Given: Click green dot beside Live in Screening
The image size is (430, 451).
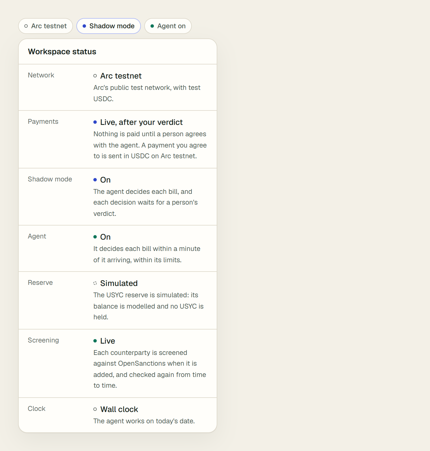Looking at the screenshot, I should pos(95,341).
